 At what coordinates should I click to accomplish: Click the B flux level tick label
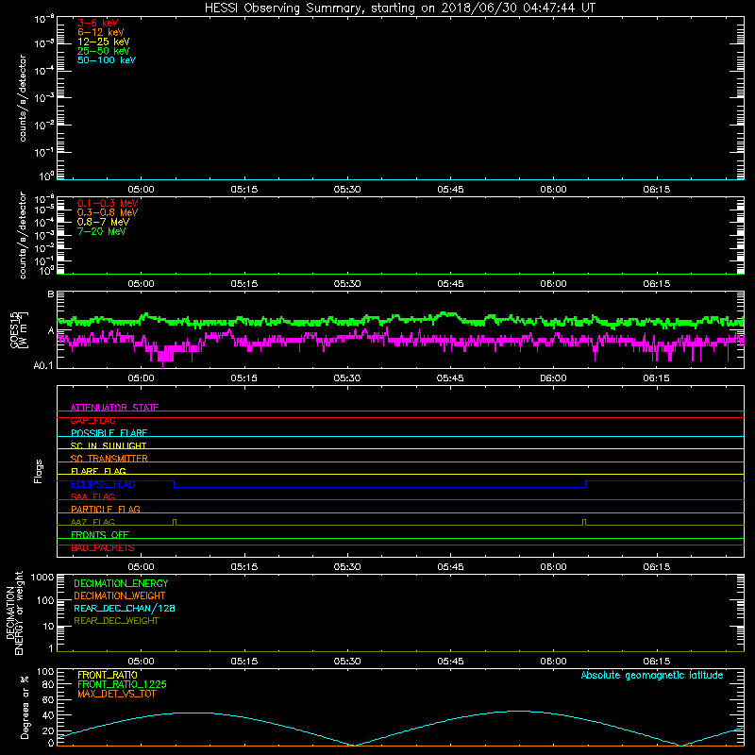tap(51, 294)
